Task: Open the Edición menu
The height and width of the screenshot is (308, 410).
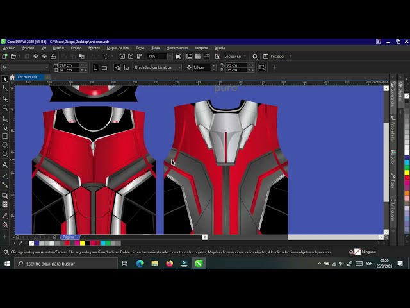Action: tap(28, 48)
